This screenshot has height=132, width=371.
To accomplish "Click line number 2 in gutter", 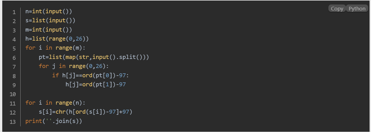I will pos(14,21).
